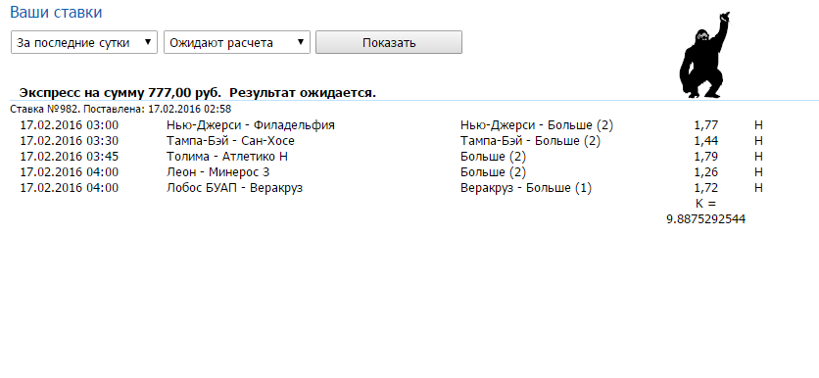
Task: Open the 'Ожидают расчета' status dropdown
Action: 237,42
